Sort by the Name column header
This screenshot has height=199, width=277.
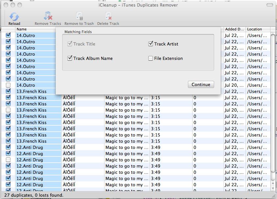(x=35, y=29)
